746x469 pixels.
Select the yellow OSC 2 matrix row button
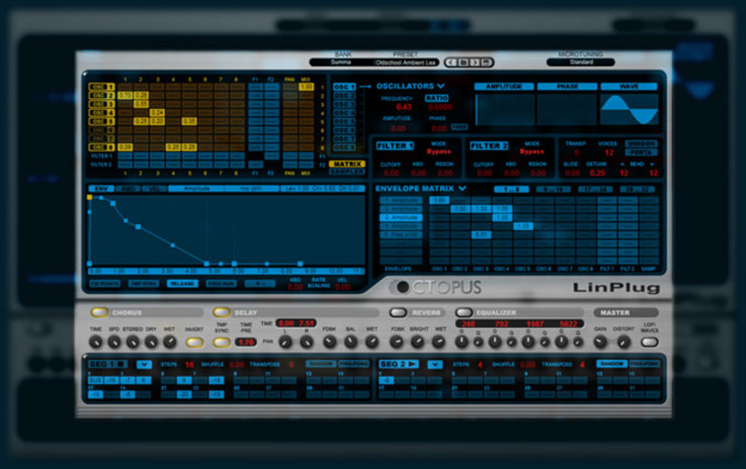click(x=101, y=96)
